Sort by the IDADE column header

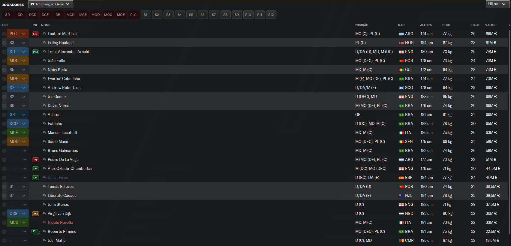tap(475, 25)
